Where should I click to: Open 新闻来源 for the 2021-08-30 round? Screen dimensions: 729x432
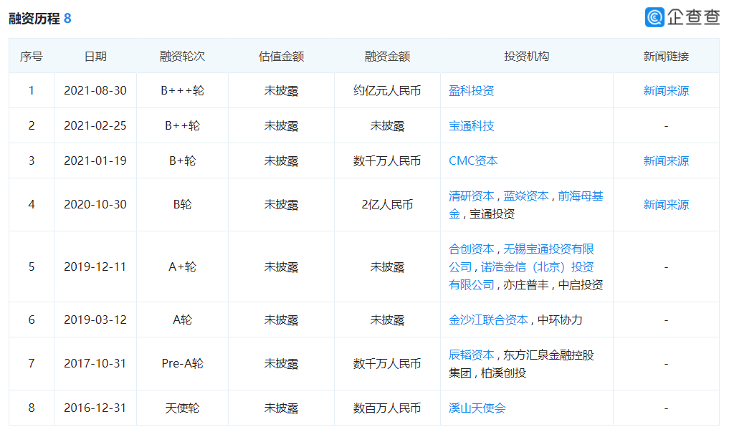click(666, 90)
